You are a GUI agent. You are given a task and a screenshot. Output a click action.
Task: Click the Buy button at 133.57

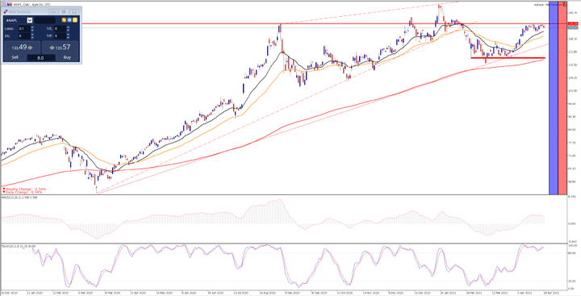click(x=60, y=52)
